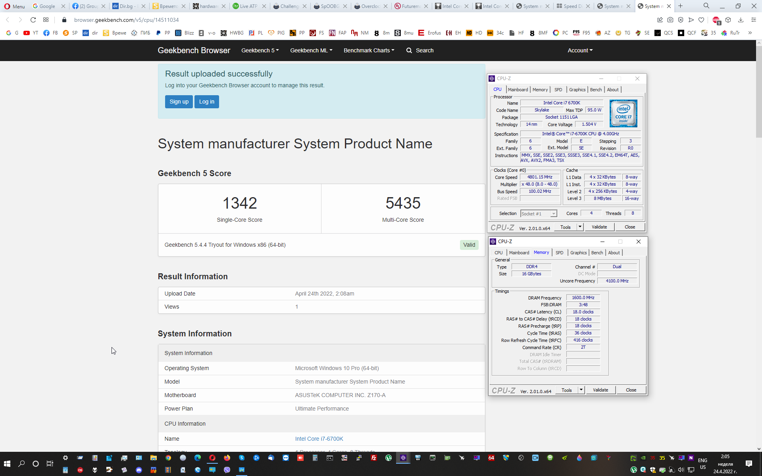Open the FB Facebook bookmark
The width and height of the screenshot is (762, 476).
50,33
